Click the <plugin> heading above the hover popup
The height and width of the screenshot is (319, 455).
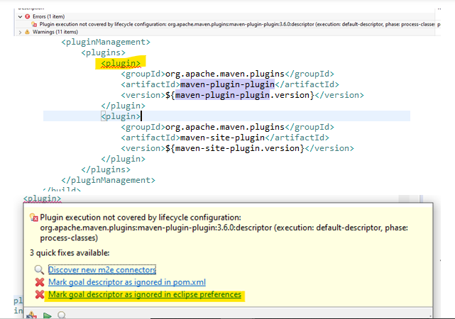pos(42,198)
